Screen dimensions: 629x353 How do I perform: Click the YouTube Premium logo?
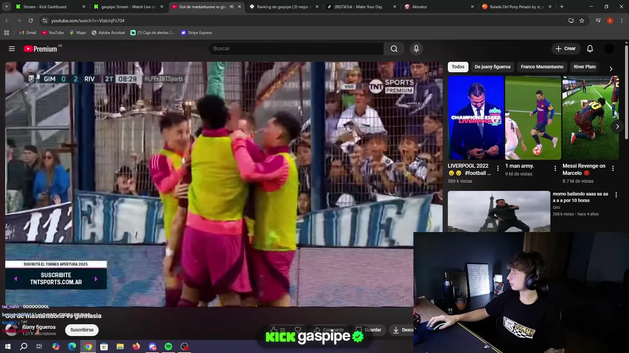[40, 49]
